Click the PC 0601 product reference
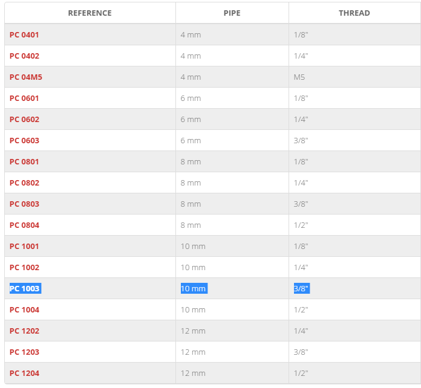The width and height of the screenshot is (421, 388). 24,99
